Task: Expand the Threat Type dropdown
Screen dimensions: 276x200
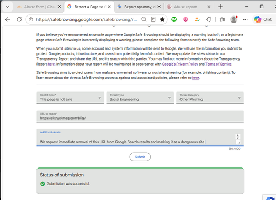Action: point(140,98)
